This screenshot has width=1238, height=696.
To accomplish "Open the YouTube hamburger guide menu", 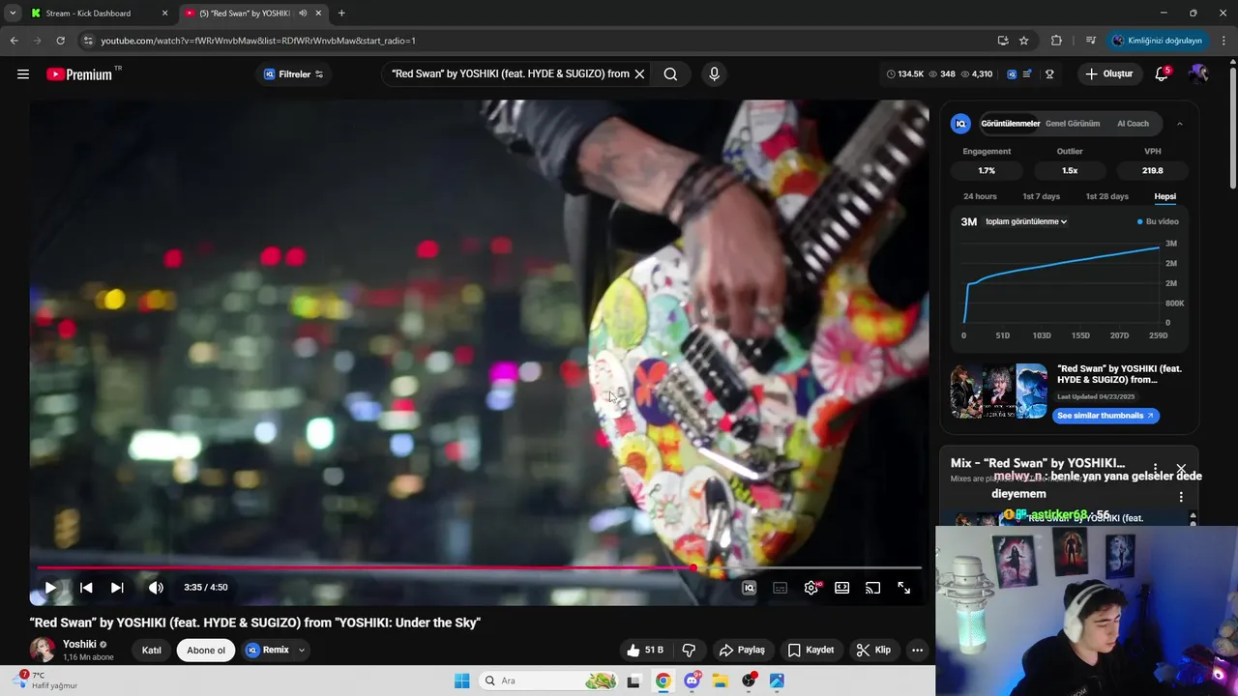I will [x=23, y=74].
